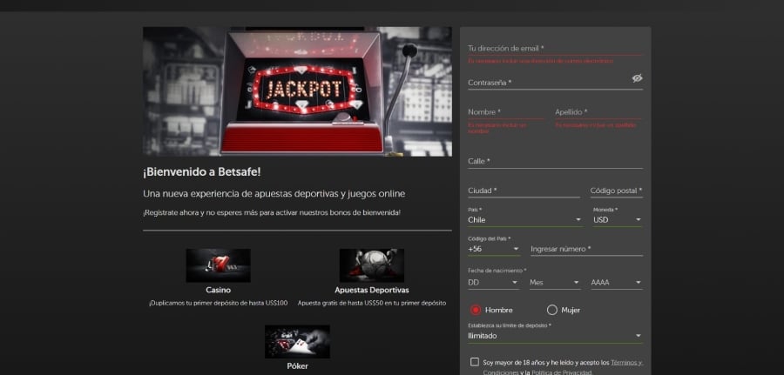Open the DD birth day dropdown

point(494,282)
